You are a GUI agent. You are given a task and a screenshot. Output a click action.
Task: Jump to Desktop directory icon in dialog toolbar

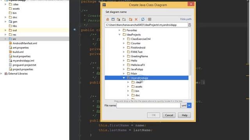pyautogui.click(x=113, y=19)
